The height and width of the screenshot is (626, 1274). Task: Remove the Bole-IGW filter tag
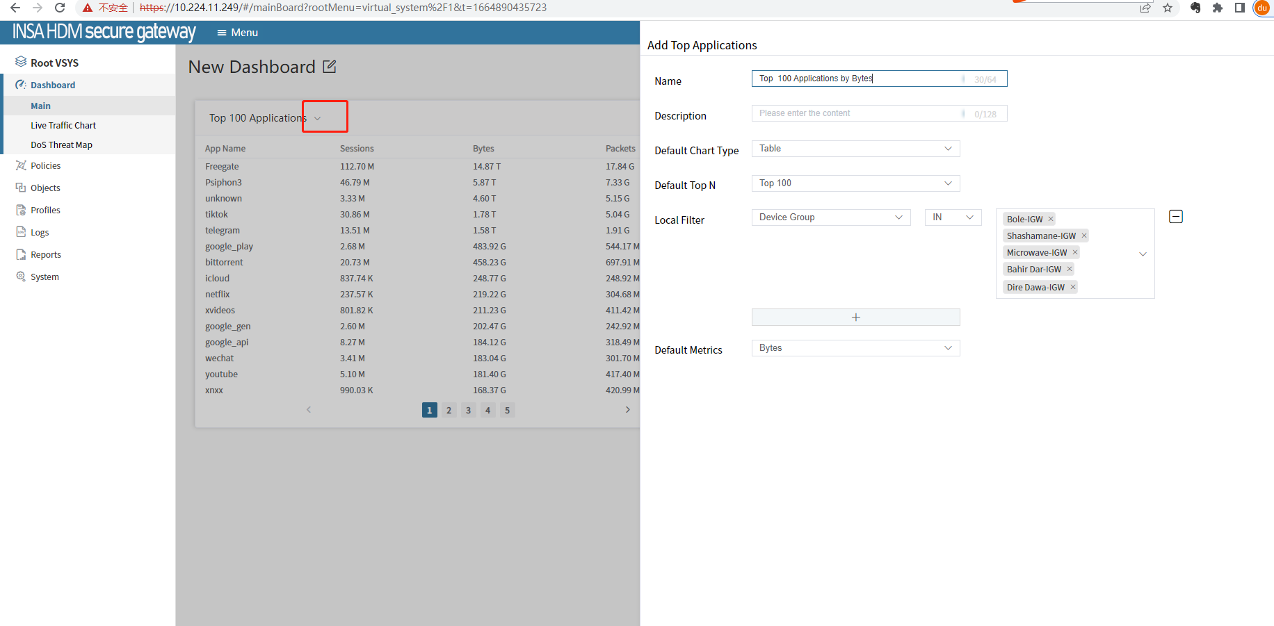[1051, 219]
